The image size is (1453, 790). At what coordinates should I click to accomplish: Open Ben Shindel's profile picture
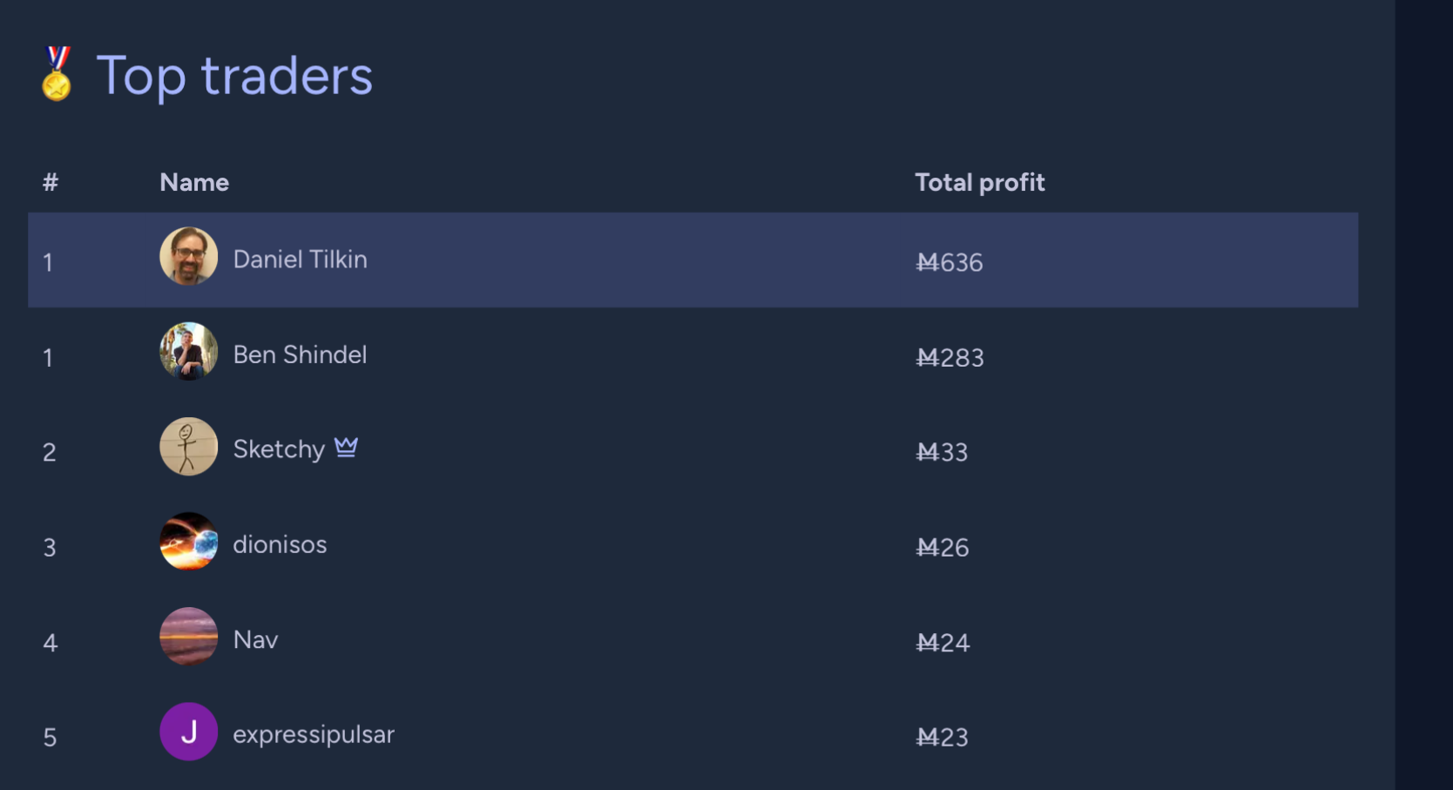click(x=188, y=351)
